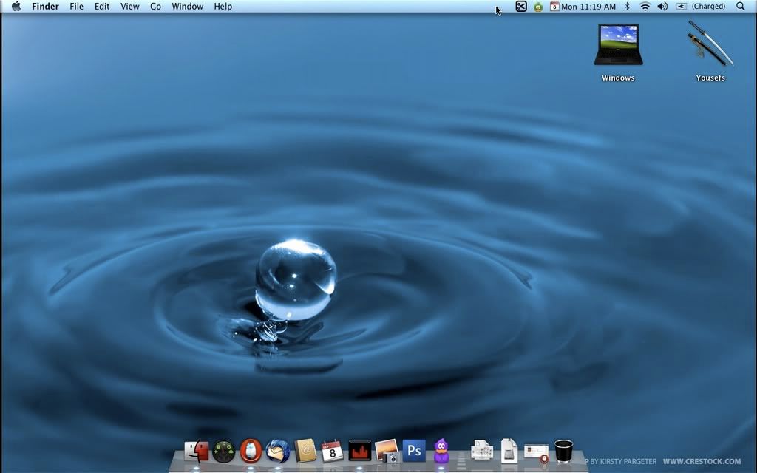Click the green Adium duck status icon
The width and height of the screenshot is (757, 473).
[538, 7]
